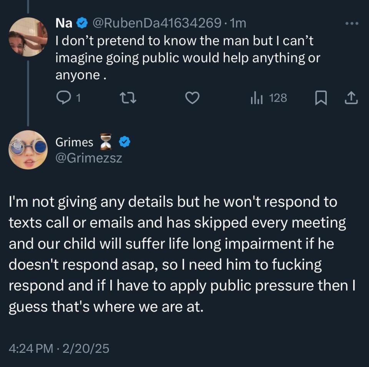Click the hourglass emoji beside Grimes
This screenshot has height=367, width=369.
106,142
